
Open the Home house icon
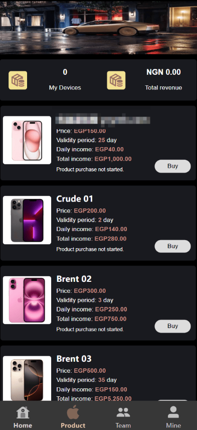[x=23, y=412]
